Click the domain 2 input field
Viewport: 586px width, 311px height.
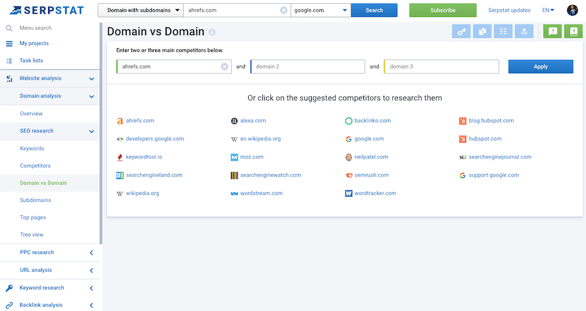[307, 67]
